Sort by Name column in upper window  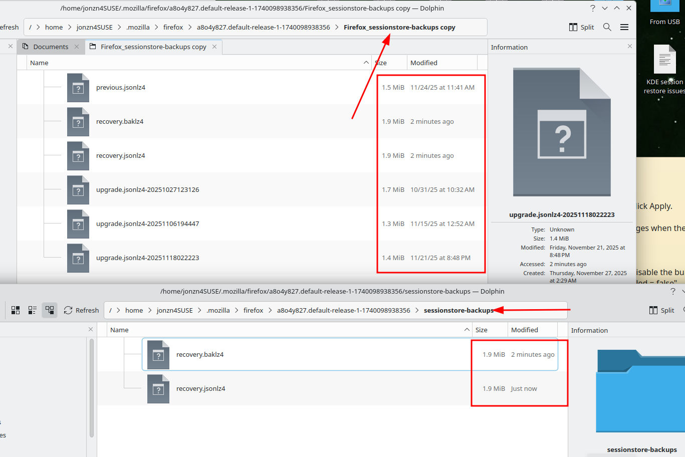(x=200, y=63)
